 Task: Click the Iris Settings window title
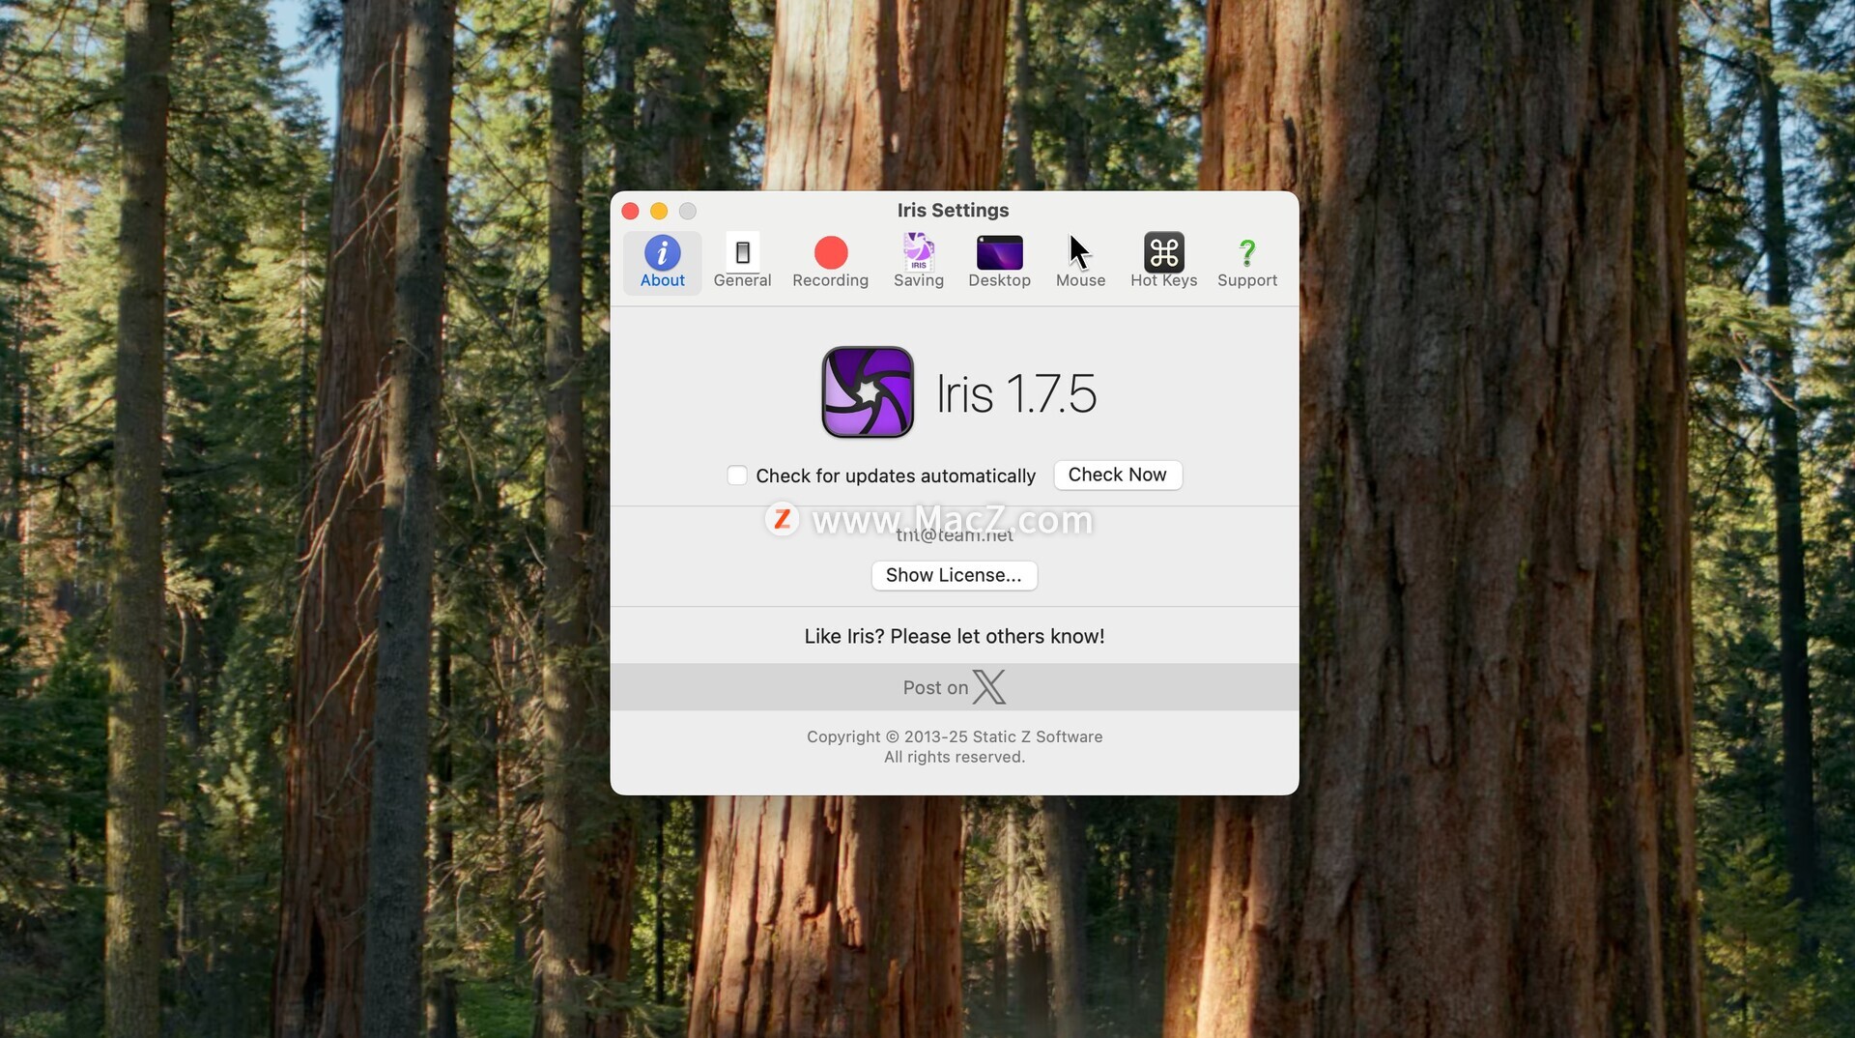953,210
